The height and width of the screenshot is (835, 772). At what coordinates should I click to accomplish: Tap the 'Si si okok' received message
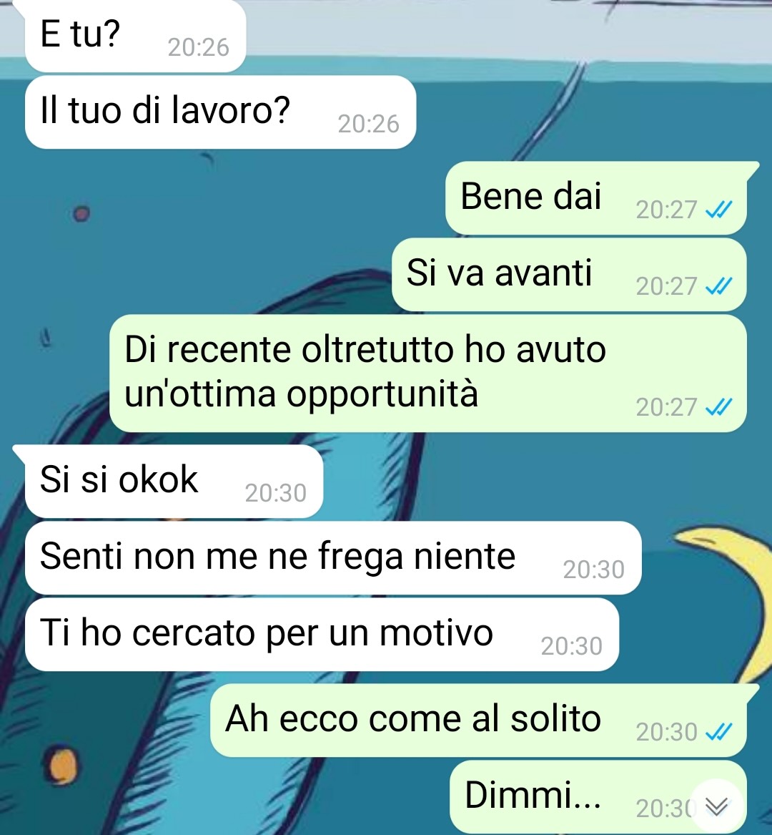[174, 482]
